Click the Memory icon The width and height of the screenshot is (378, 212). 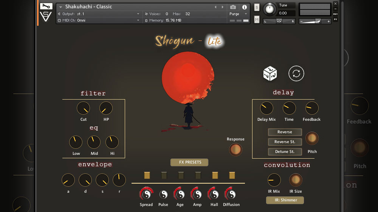tap(146, 20)
